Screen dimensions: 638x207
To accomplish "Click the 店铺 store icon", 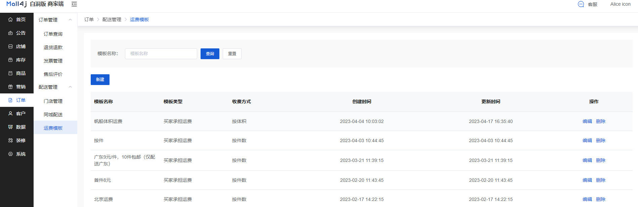I will 10,46.
